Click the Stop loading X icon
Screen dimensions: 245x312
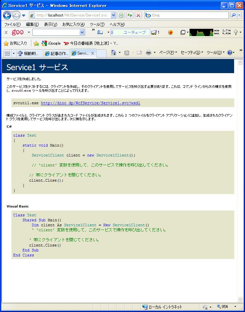(x=138, y=15)
